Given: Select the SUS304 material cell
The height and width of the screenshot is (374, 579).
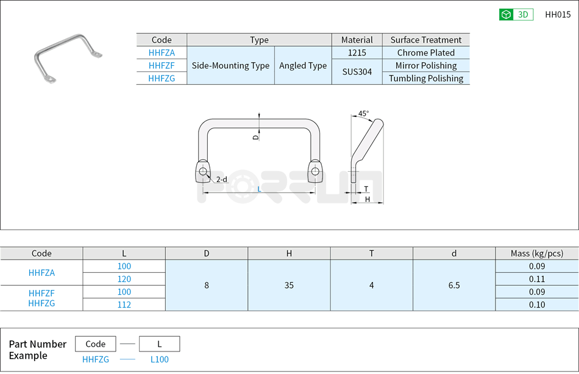Looking at the screenshot, I should (x=357, y=71).
